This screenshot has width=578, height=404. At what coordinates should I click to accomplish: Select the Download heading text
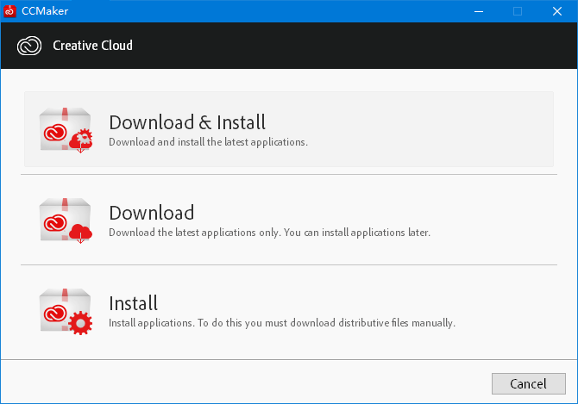pos(152,213)
